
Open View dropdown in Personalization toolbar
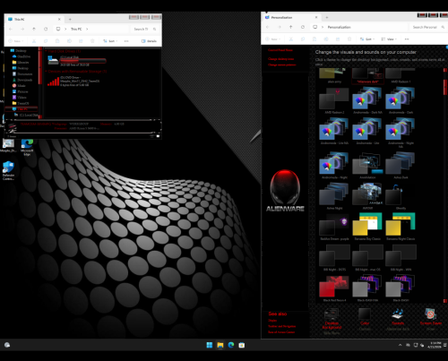pos(389,39)
